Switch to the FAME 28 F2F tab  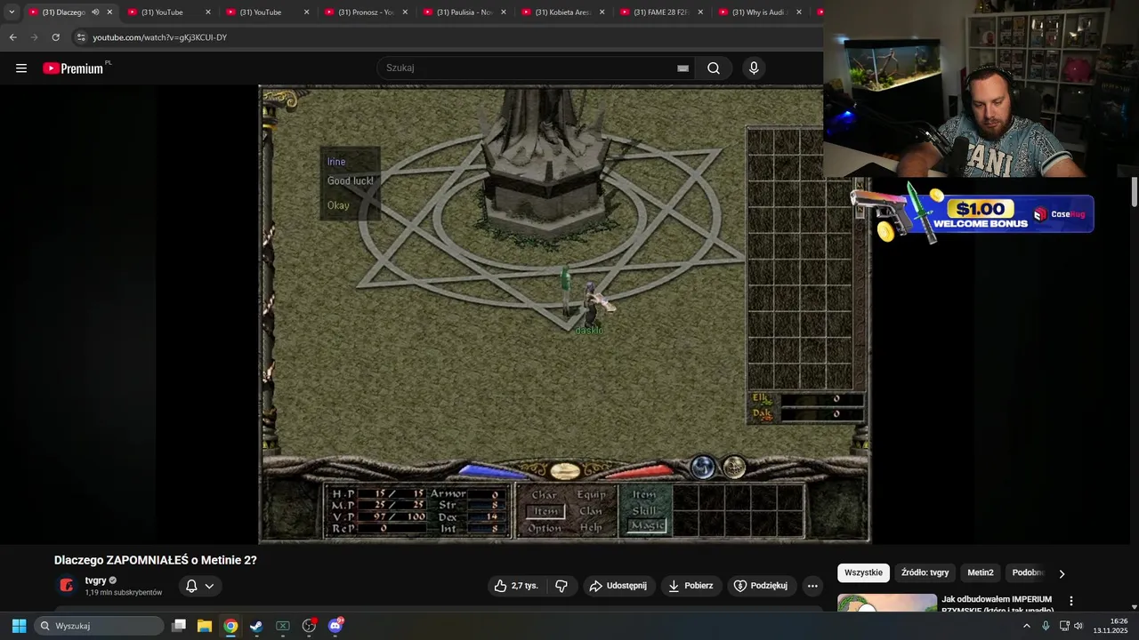pyautogui.click(x=661, y=12)
